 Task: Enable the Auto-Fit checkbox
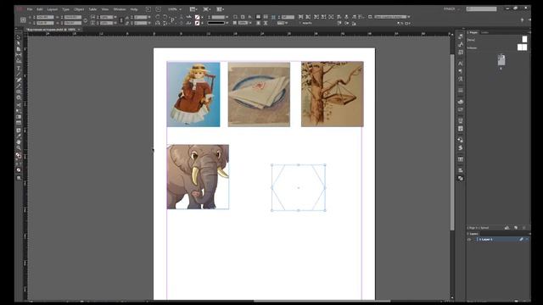coord(300,23)
